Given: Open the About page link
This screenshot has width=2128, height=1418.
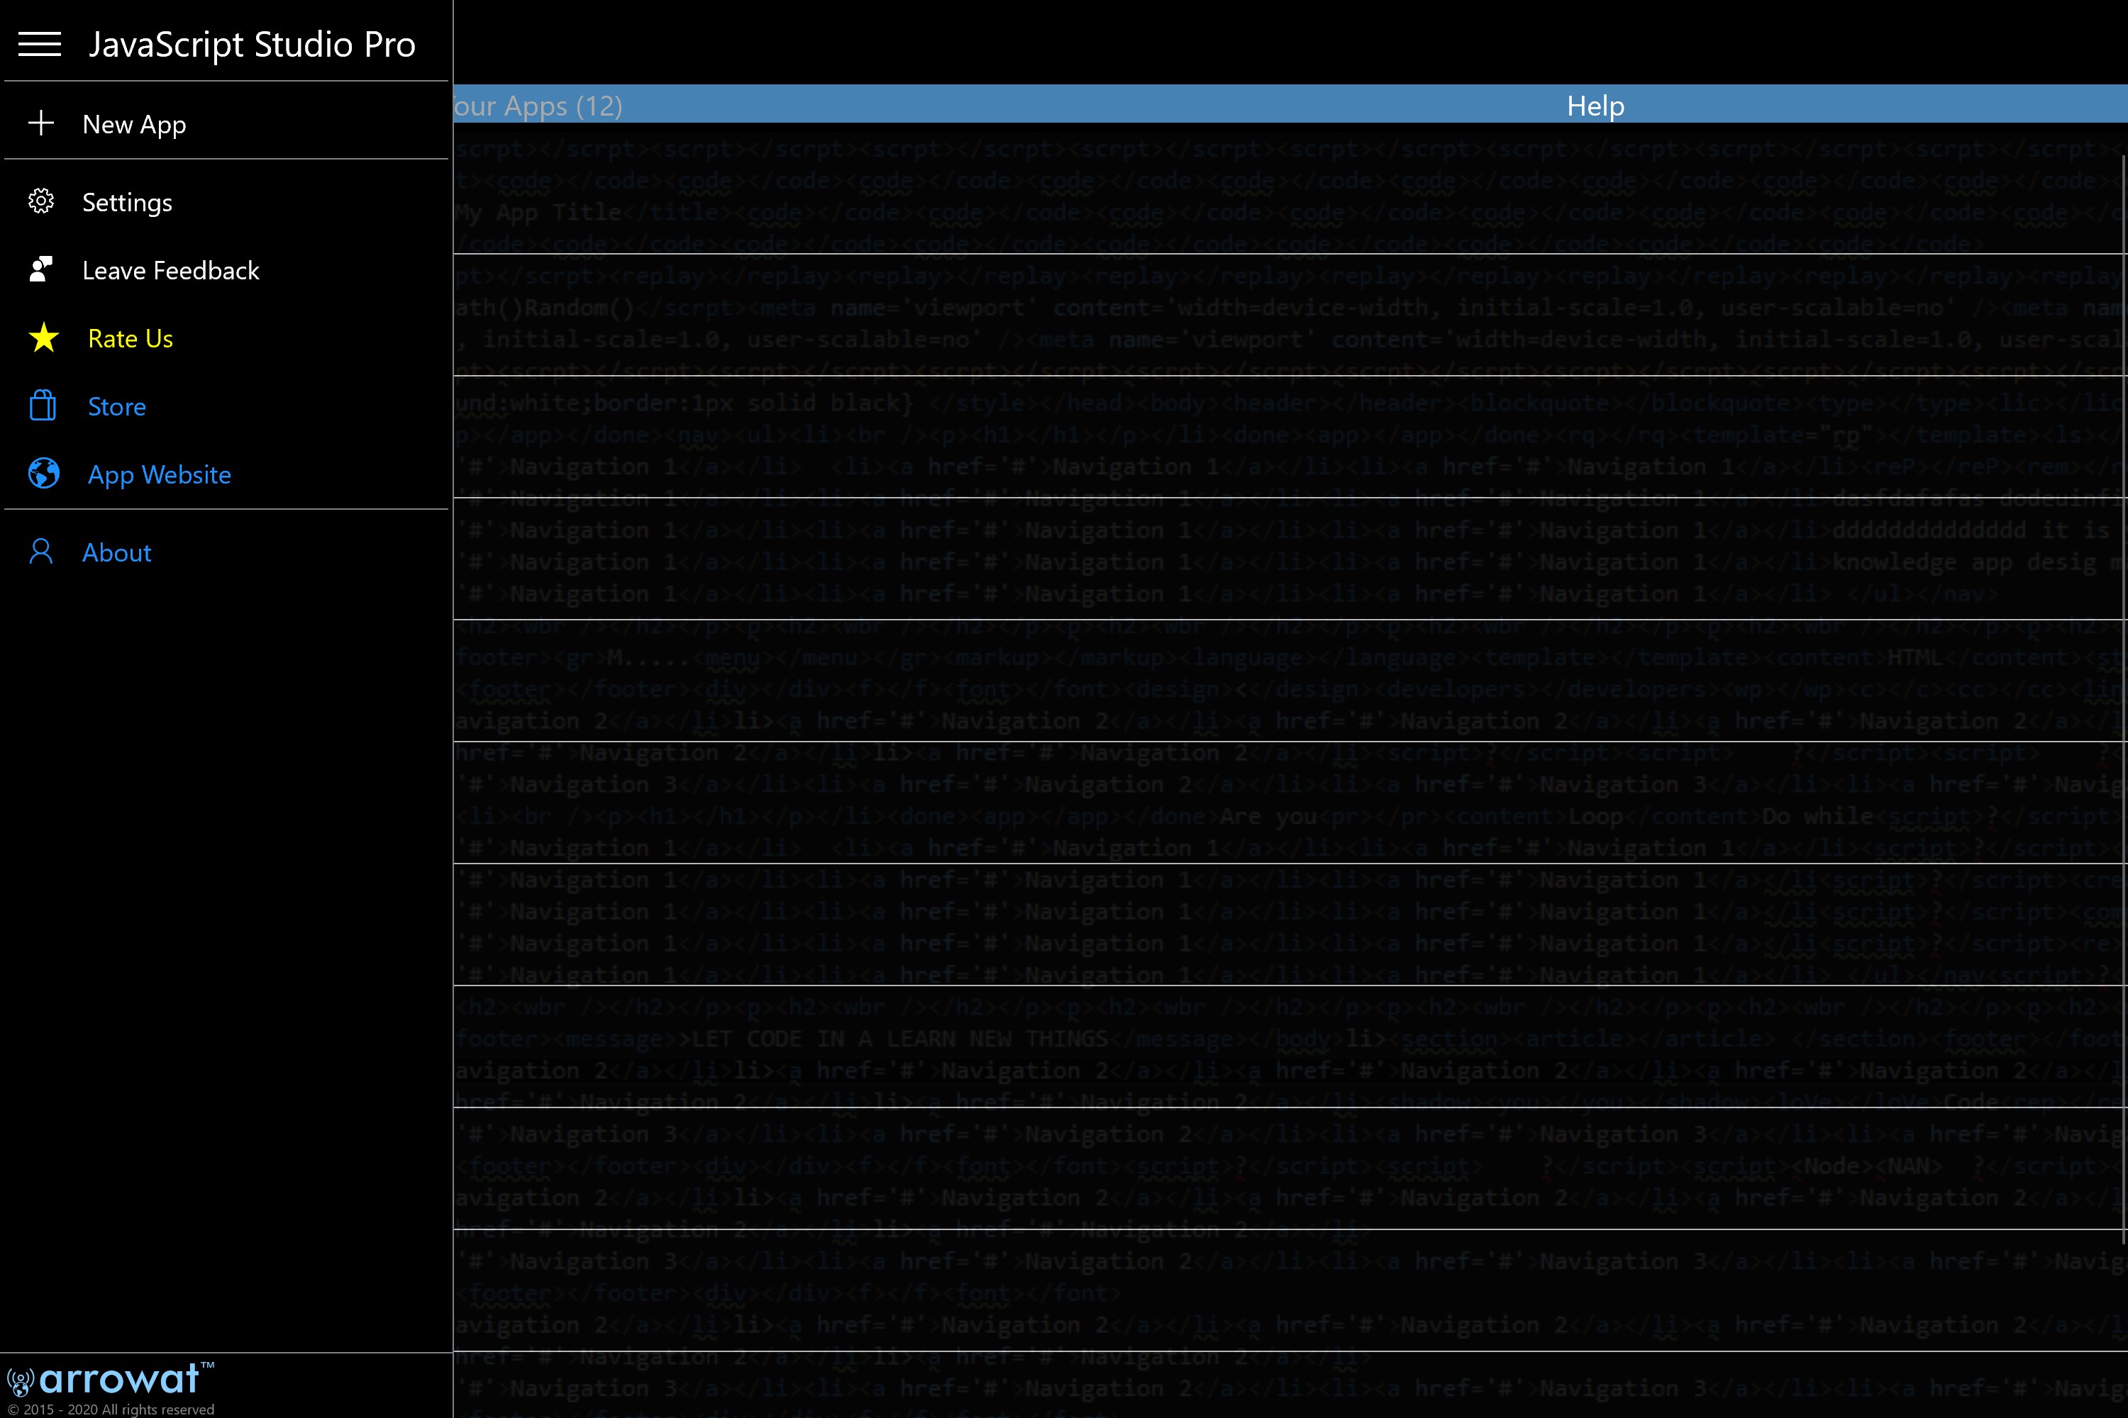Looking at the screenshot, I should tap(117, 552).
